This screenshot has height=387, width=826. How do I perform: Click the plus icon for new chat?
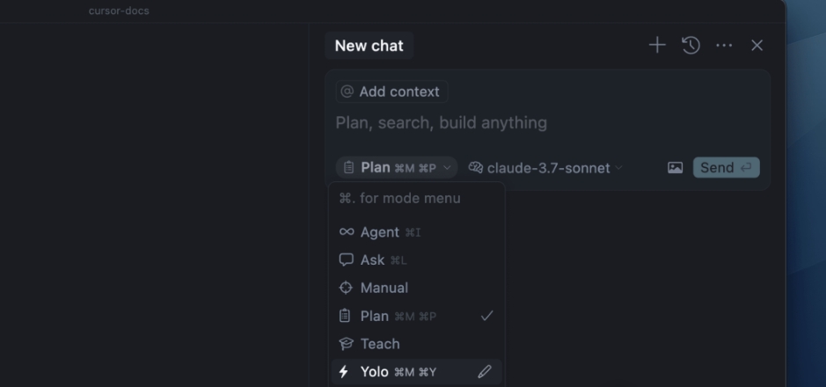[657, 45]
